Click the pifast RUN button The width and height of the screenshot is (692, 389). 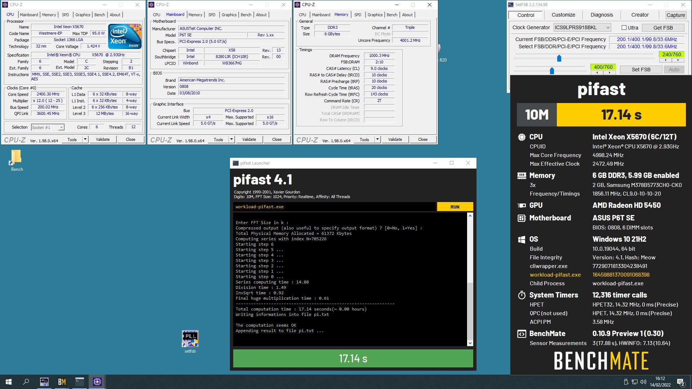tap(455, 207)
